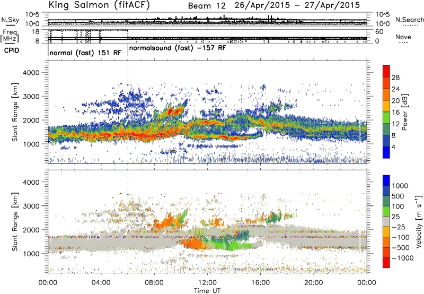Click the 08:00 time axis tick label
The height and width of the screenshot is (294, 424).
(x=154, y=283)
